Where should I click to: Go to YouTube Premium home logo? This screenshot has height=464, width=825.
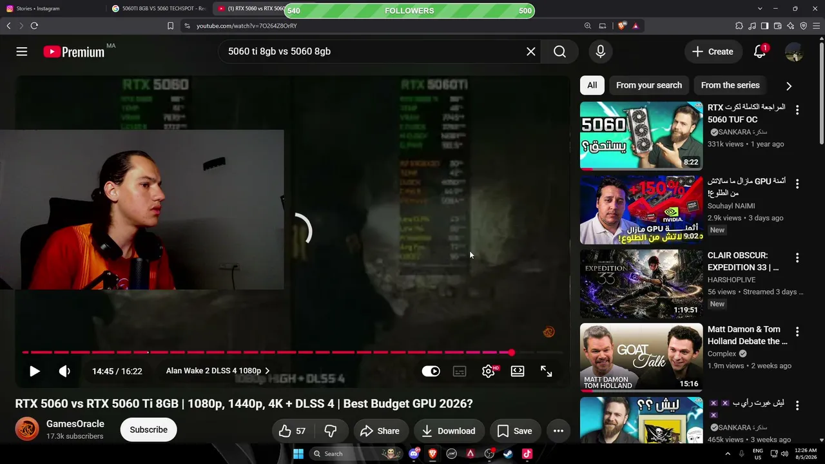(74, 52)
